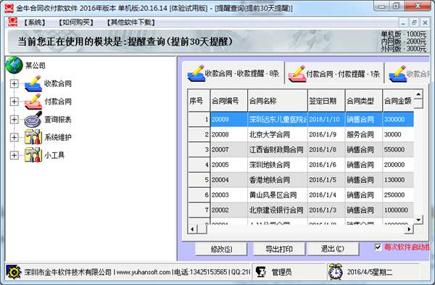Open the 【其他软件下载】 menu
The height and width of the screenshot is (285, 435).
coord(131,22)
